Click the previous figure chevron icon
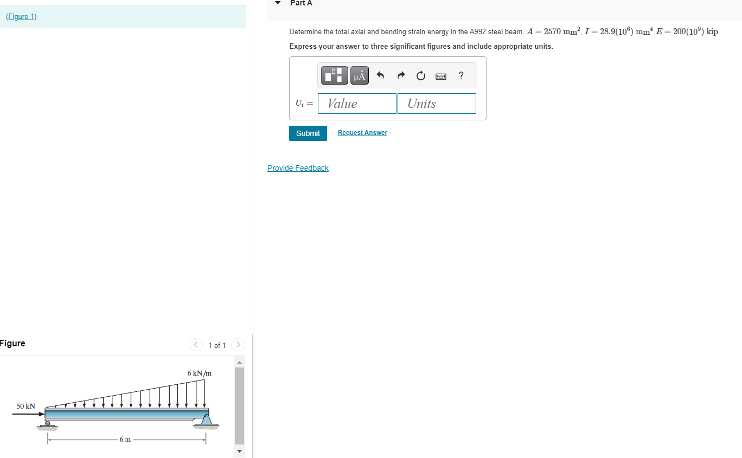Viewport: 742px width, 458px height. (x=195, y=345)
